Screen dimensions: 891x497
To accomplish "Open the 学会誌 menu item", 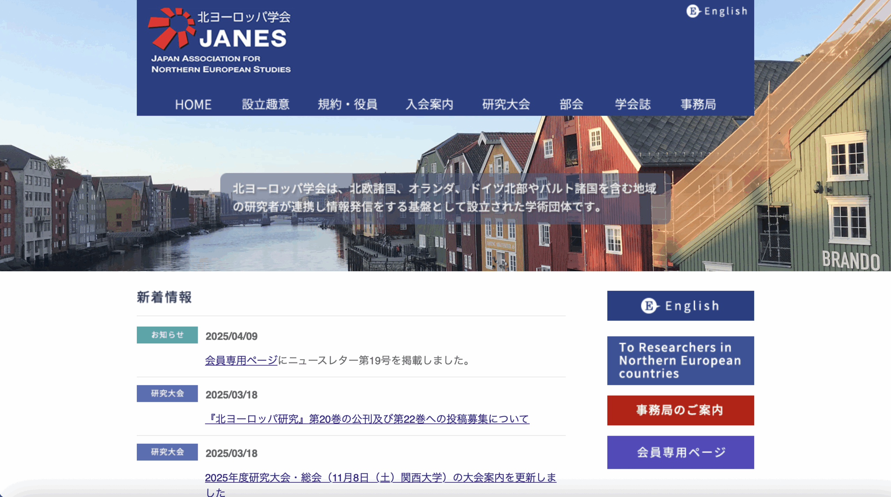I will [x=632, y=104].
